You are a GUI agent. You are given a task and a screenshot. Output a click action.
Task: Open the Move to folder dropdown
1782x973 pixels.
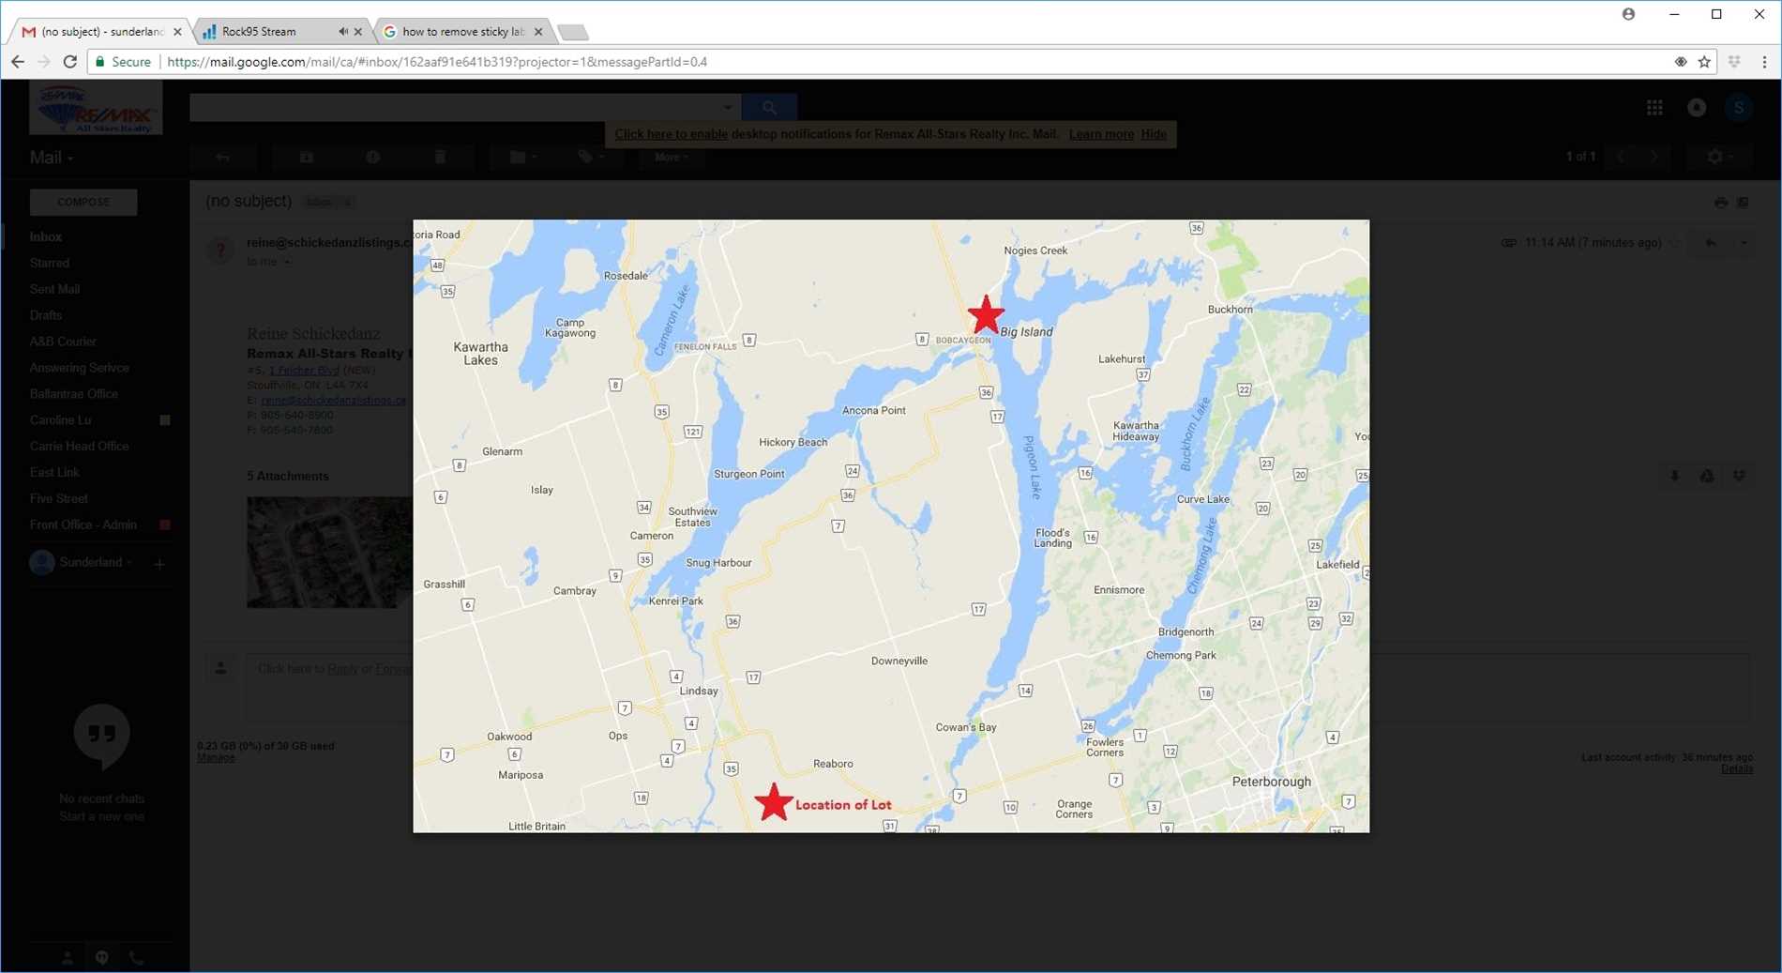[522, 158]
